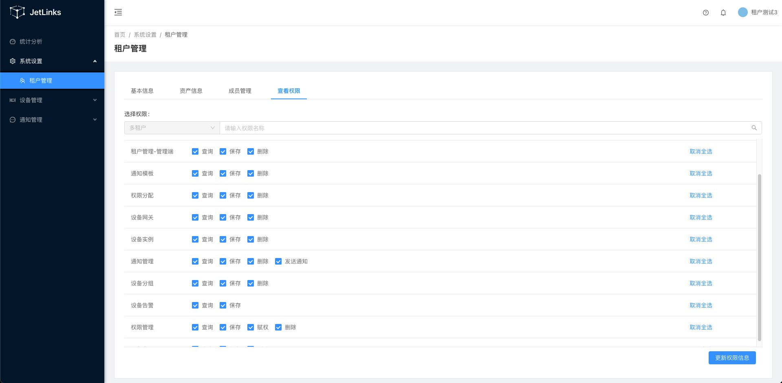The height and width of the screenshot is (383, 782).
Task: Go to 首页 breadcrumb link
Action: [120, 35]
